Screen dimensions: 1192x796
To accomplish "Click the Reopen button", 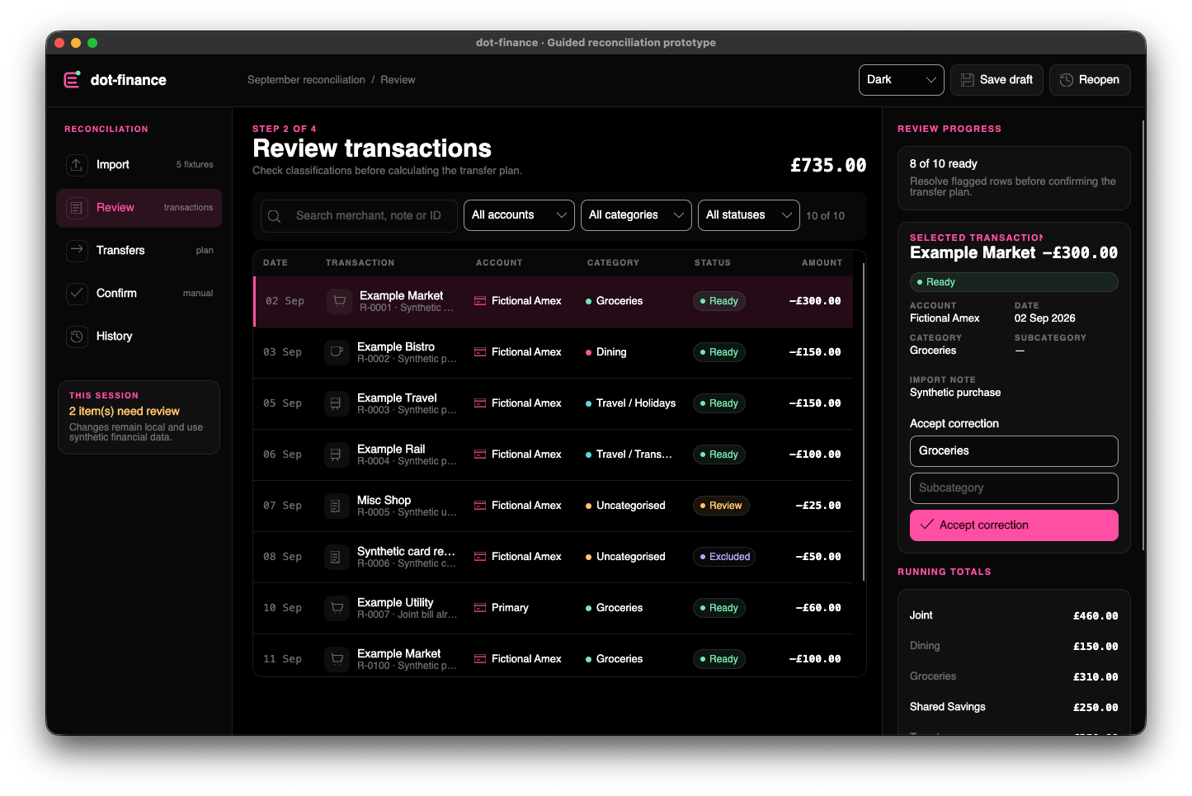I will coord(1090,80).
